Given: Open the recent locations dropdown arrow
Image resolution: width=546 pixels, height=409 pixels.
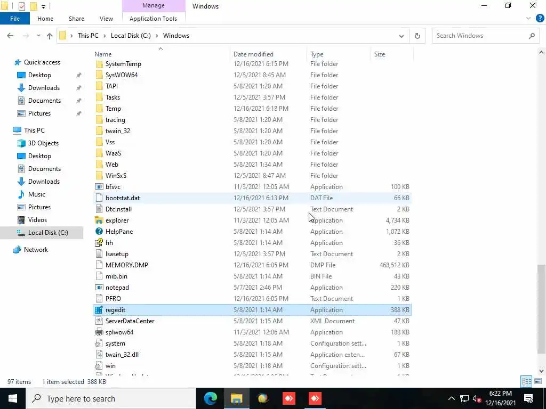Looking at the screenshot, I should coord(38,36).
